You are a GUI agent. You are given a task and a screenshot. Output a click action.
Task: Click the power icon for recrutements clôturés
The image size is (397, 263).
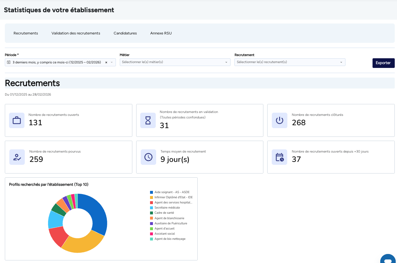pos(279,120)
